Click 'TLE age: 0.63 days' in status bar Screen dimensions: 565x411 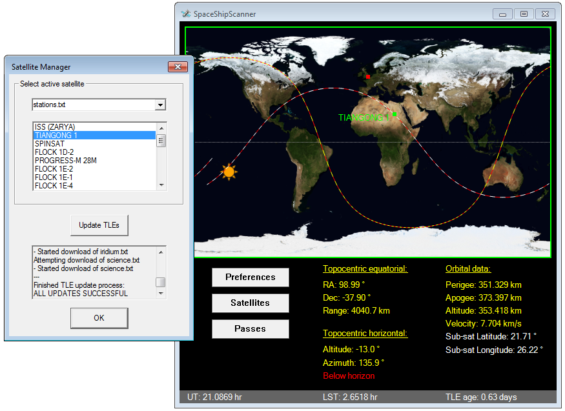481,397
